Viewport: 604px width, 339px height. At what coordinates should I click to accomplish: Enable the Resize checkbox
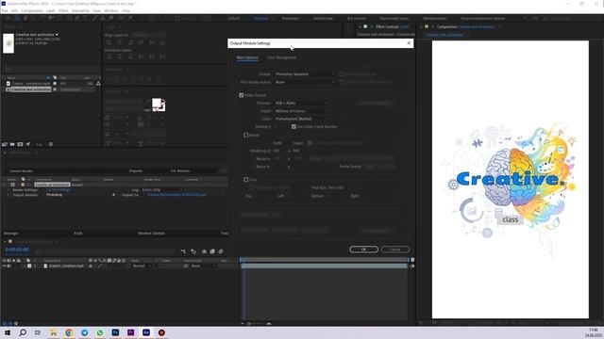[245, 135]
